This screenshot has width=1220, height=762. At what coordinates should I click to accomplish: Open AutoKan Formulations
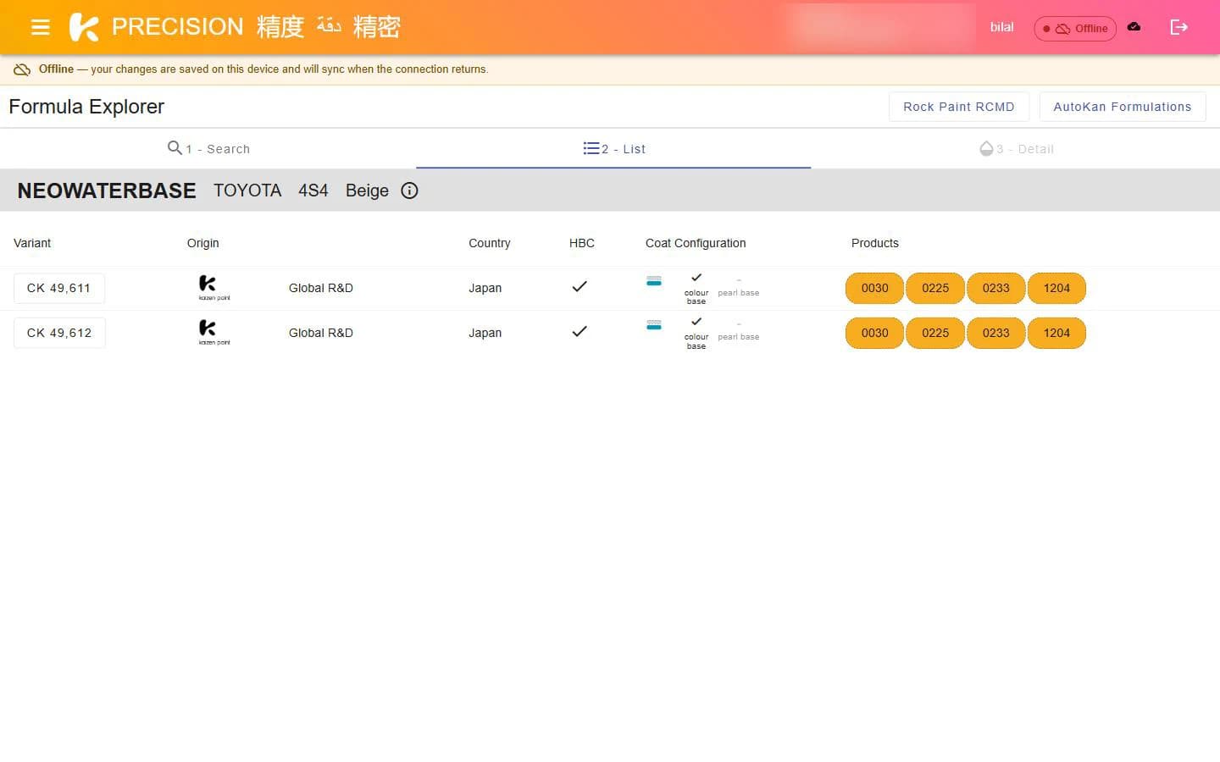(x=1123, y=107)
